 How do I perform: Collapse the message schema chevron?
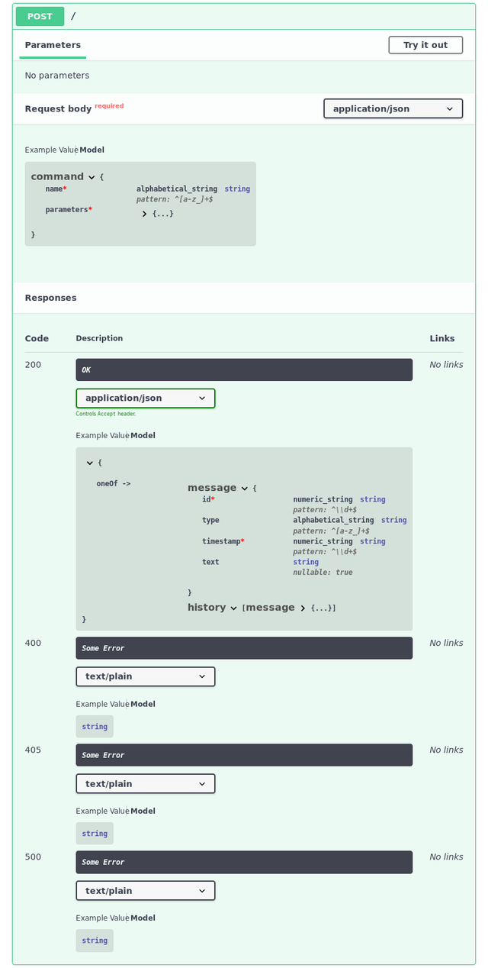click(245, 489)
